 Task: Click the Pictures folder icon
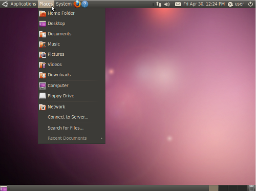42,54
